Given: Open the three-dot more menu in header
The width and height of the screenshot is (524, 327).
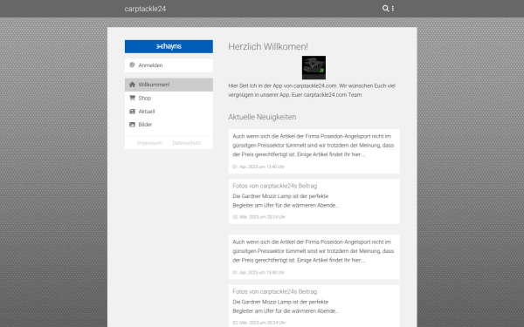Looking at the screenshot, I should pos(393,9).
